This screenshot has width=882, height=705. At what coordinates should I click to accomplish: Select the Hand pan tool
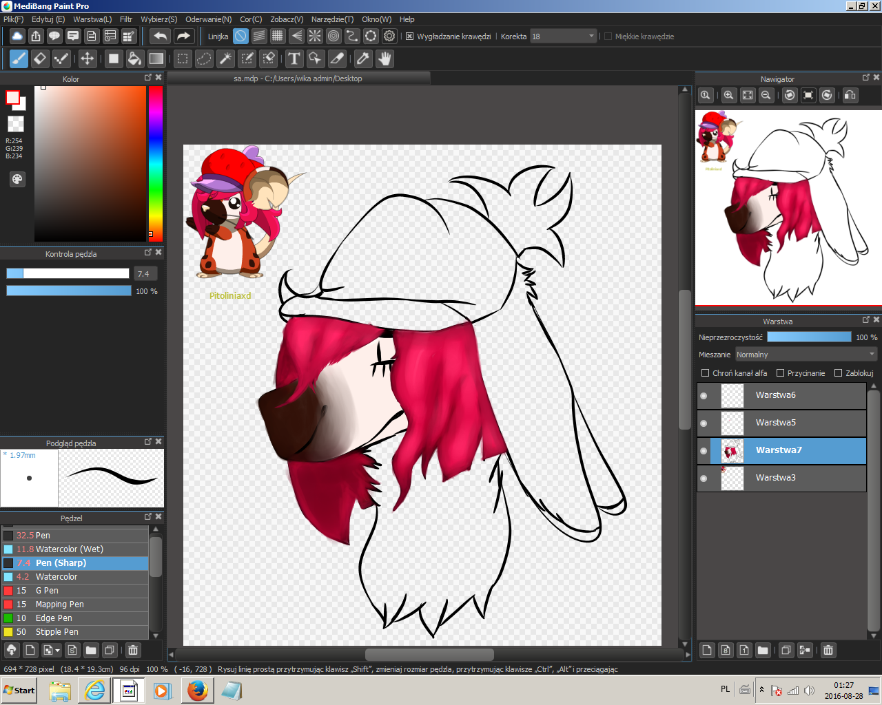384,59
